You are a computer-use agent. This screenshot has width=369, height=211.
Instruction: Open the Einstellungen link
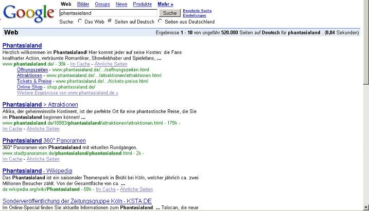coord(195,15)
